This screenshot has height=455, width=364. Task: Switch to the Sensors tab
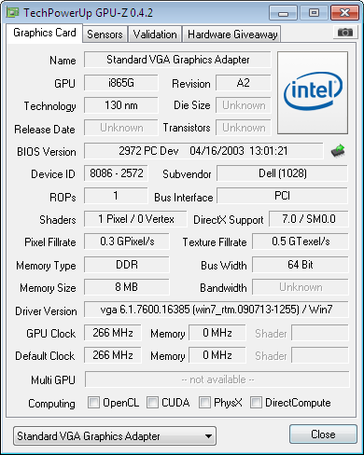click(105, 34)
